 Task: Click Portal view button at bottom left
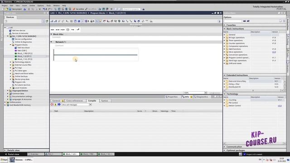click(x=12, y=154)
